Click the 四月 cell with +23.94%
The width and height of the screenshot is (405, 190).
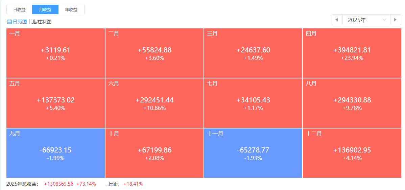pyautogui.click(x=352, y=53)
